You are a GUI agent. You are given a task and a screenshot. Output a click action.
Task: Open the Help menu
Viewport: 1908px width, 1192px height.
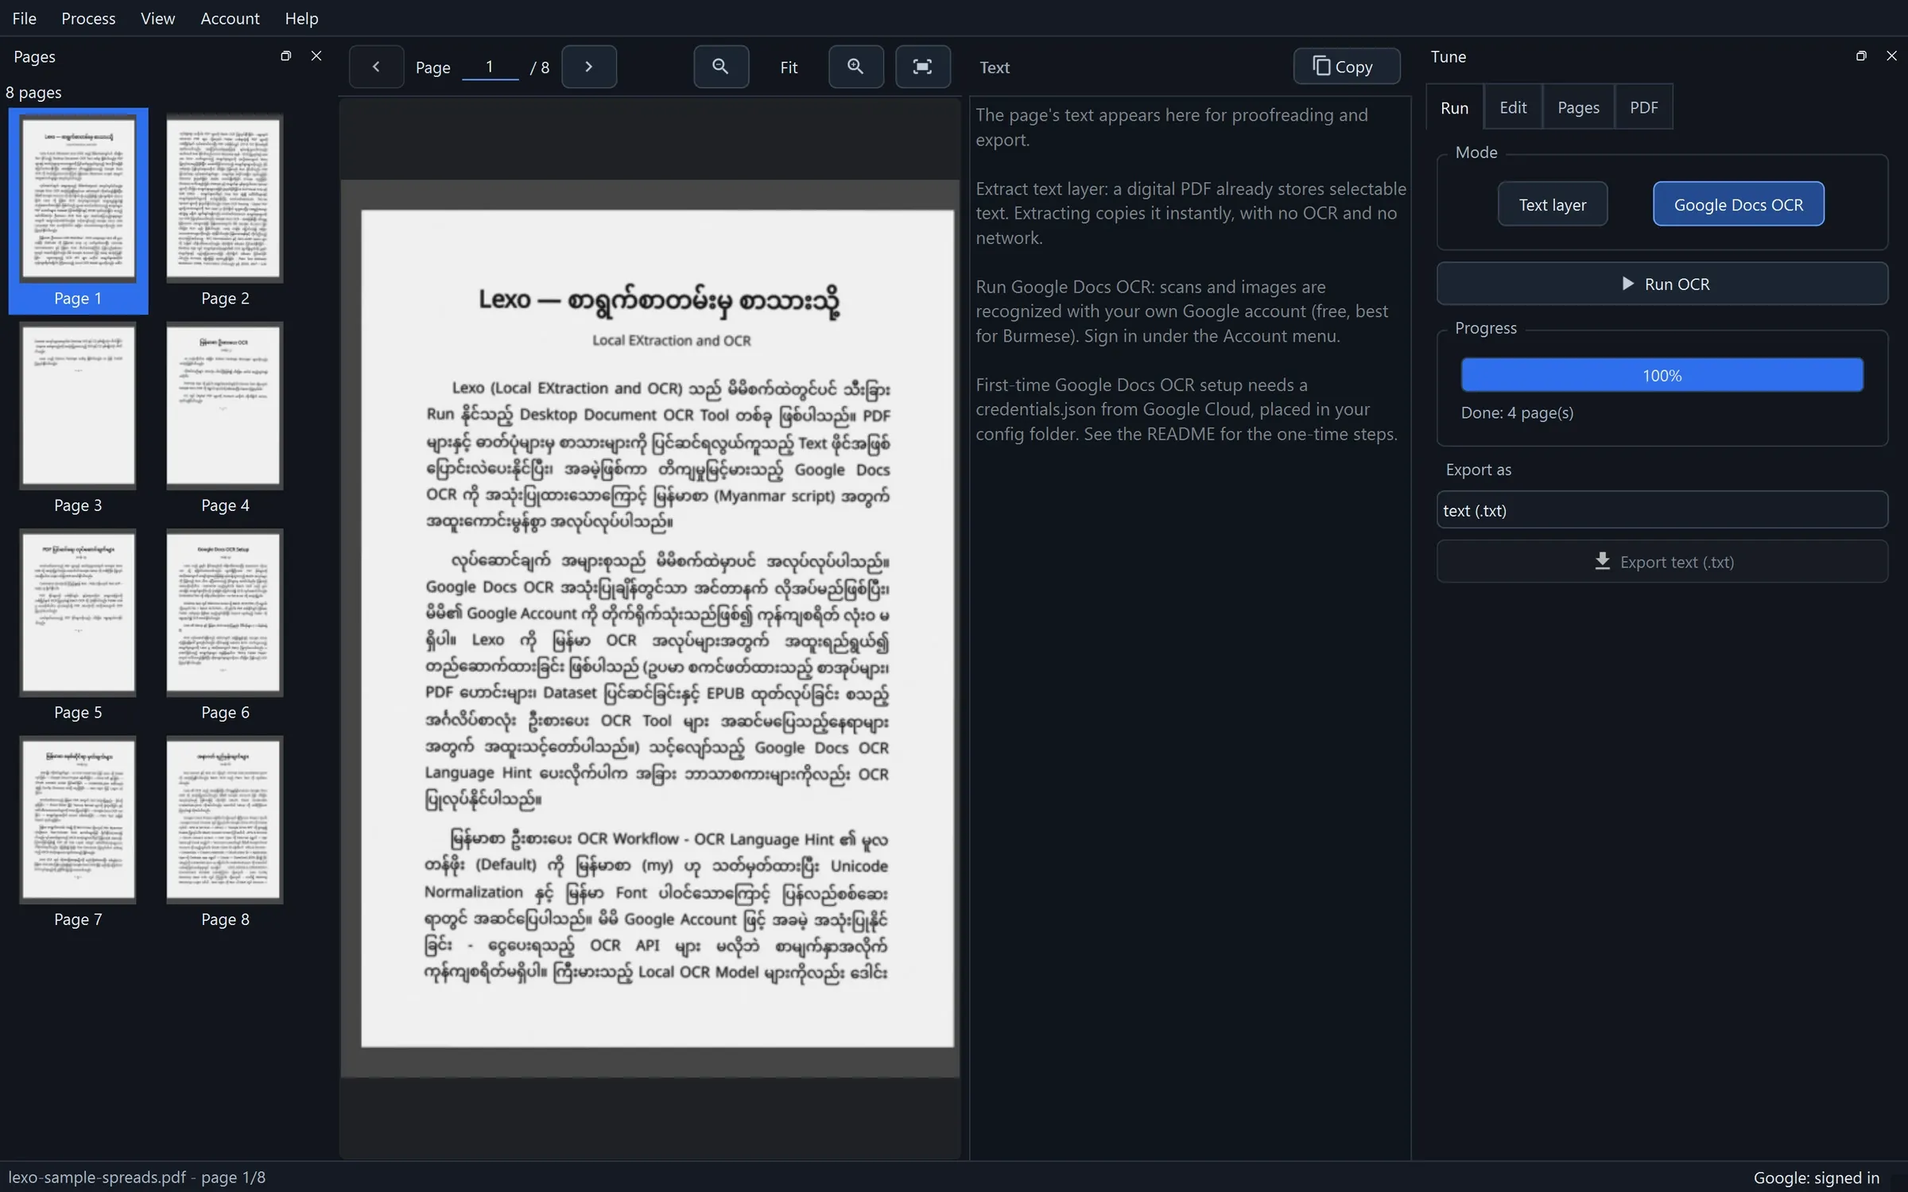tap(301, 18)
